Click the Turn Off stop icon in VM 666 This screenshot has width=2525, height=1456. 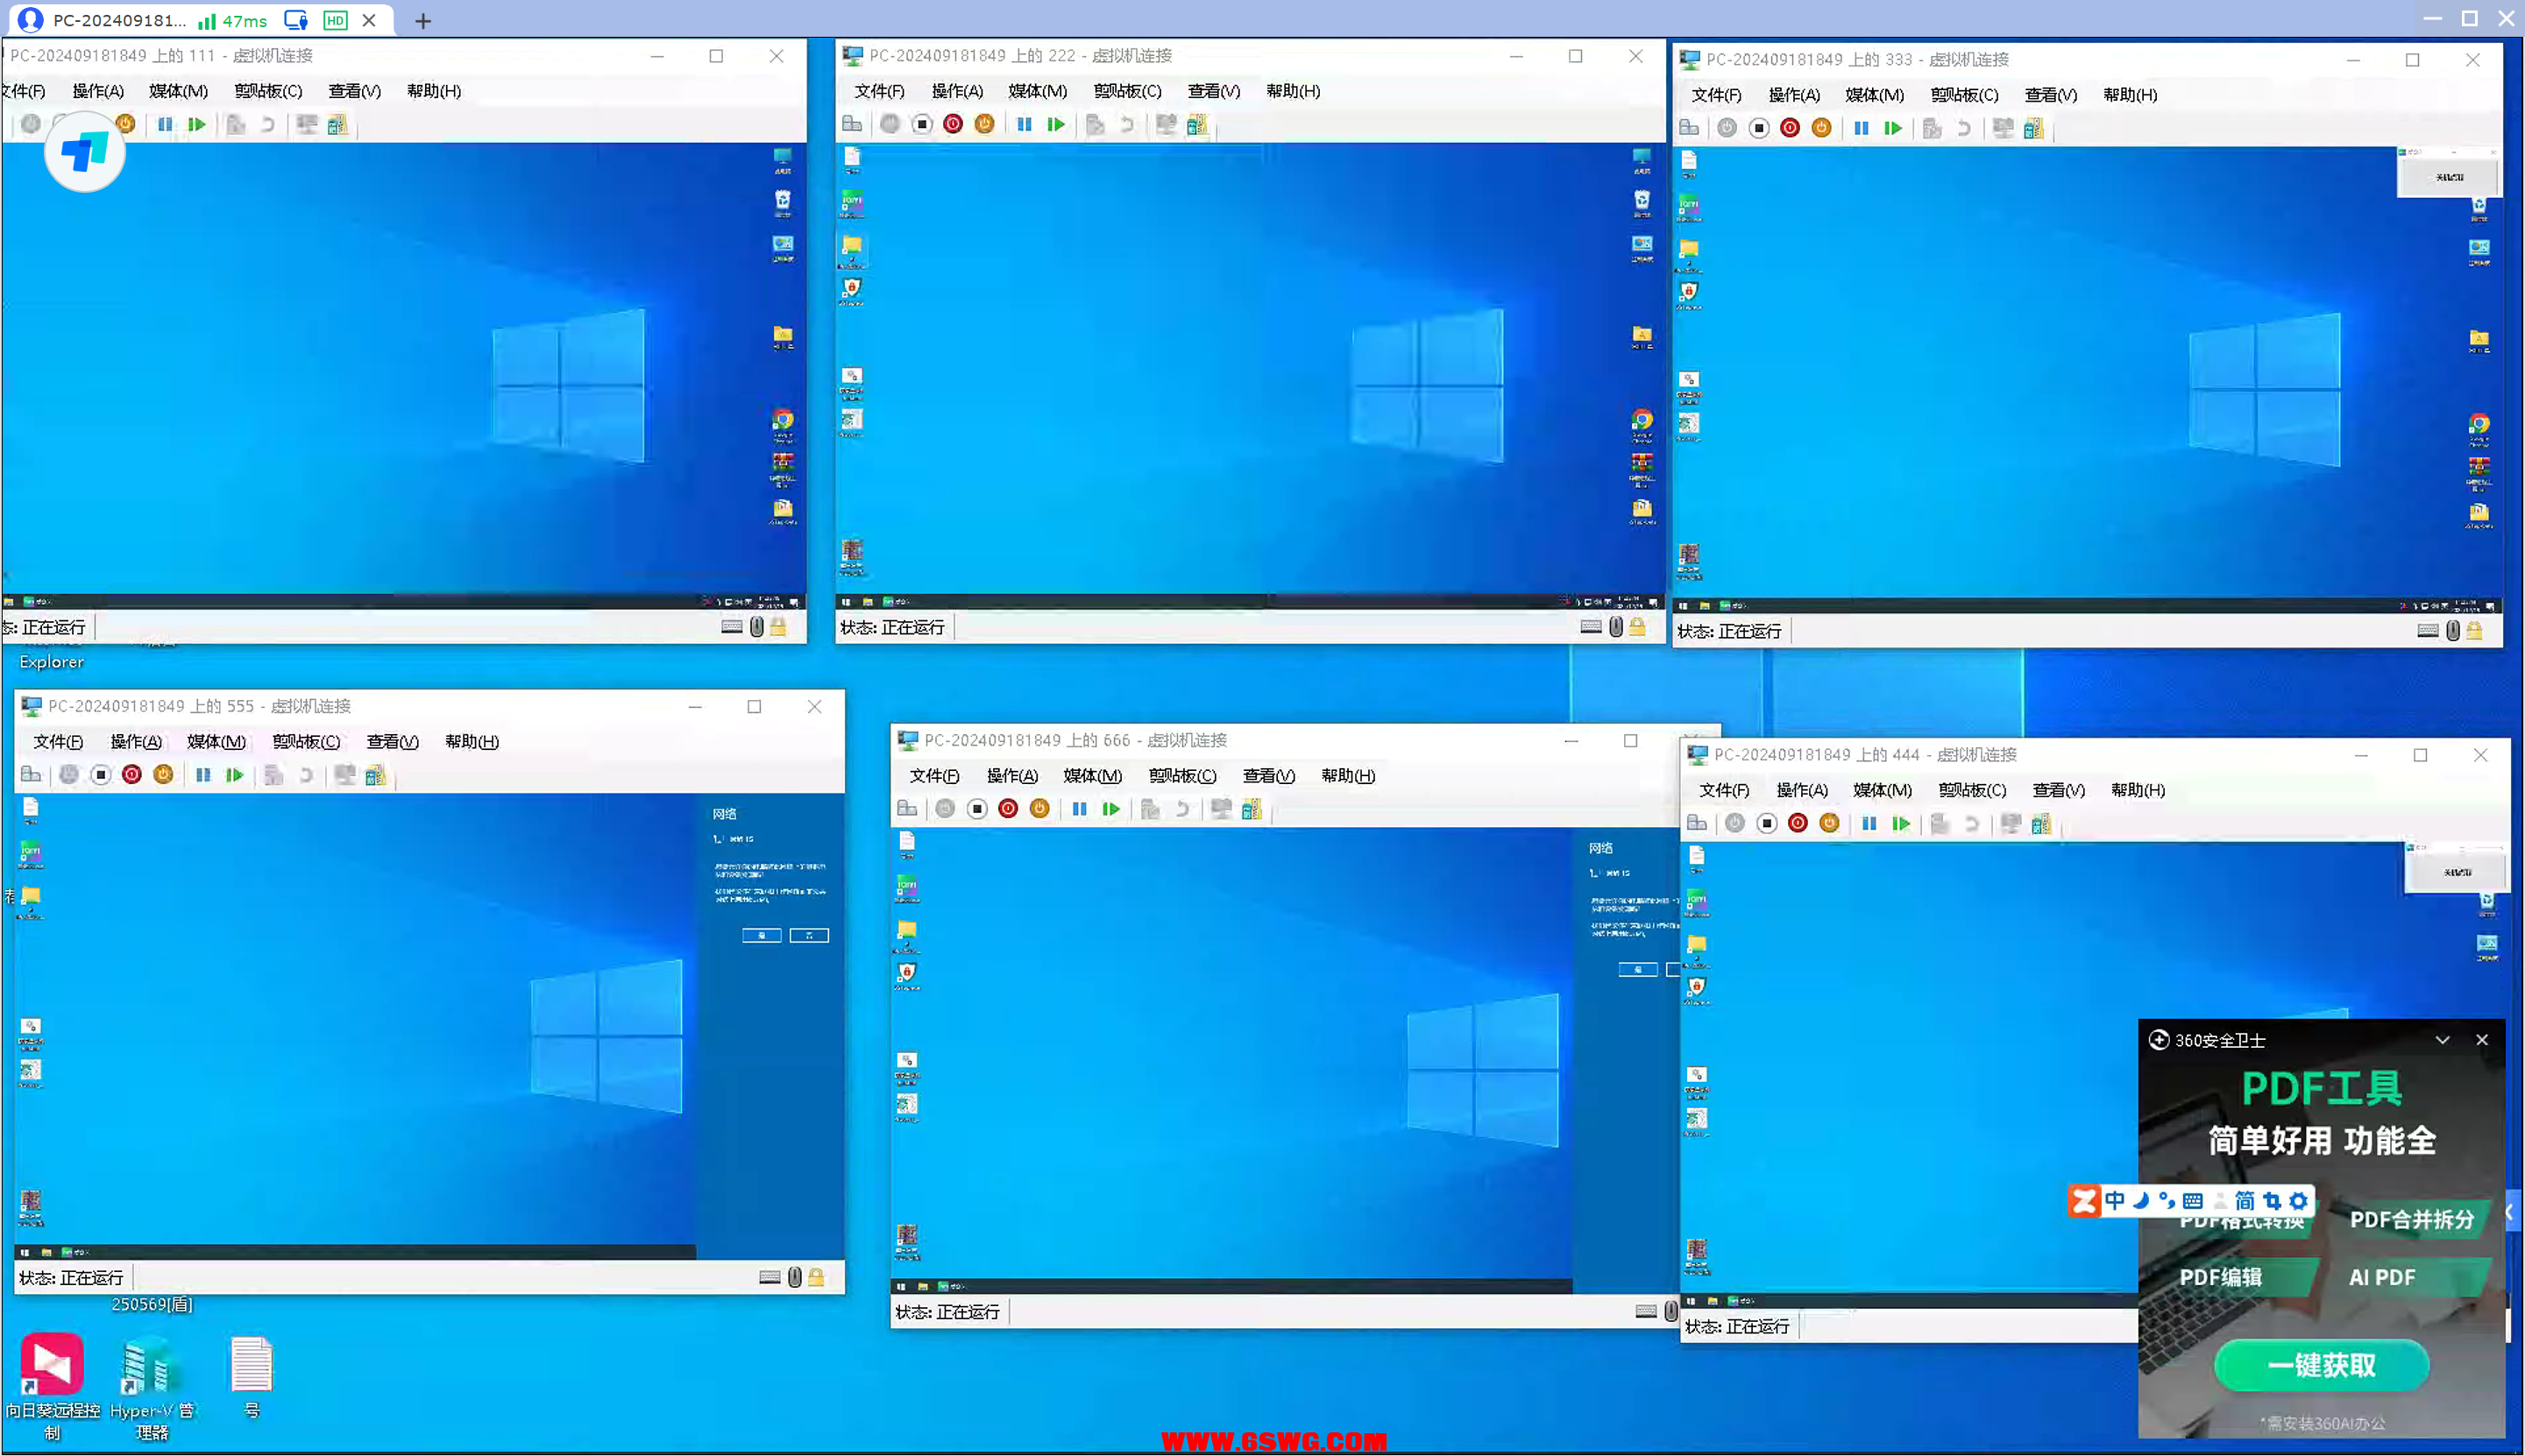coord(977,808)
